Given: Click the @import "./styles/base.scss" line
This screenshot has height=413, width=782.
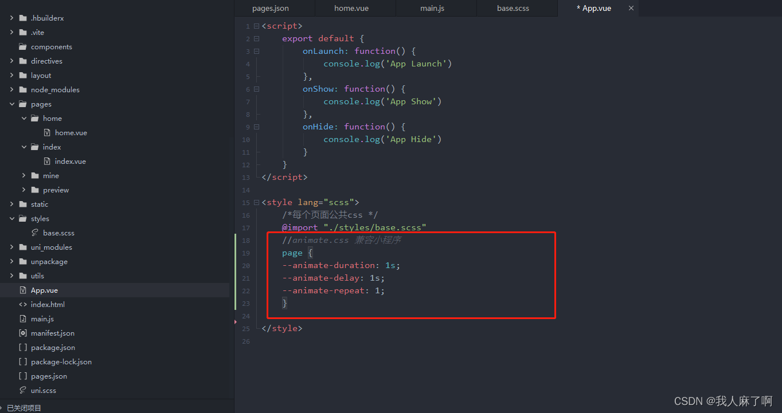Looking at the screenshot, I should click(354, 228).
